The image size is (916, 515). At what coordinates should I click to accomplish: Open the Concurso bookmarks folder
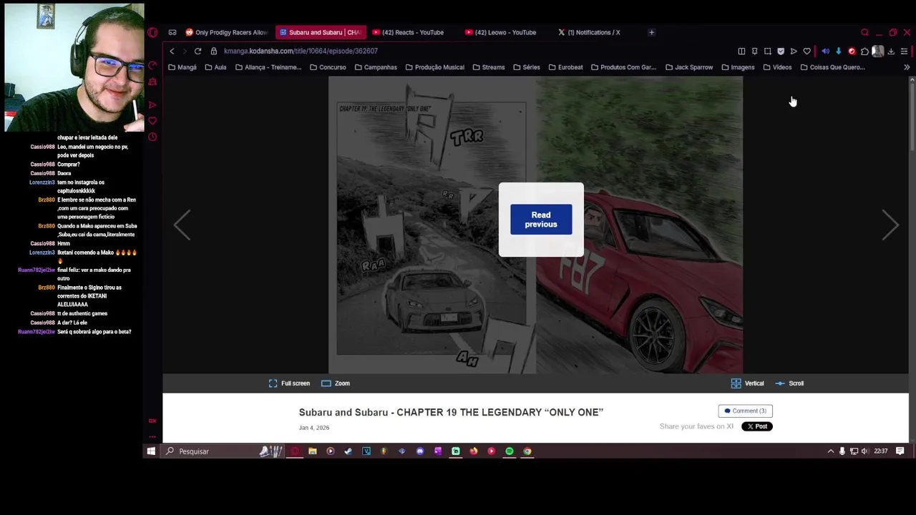(328, 67)
